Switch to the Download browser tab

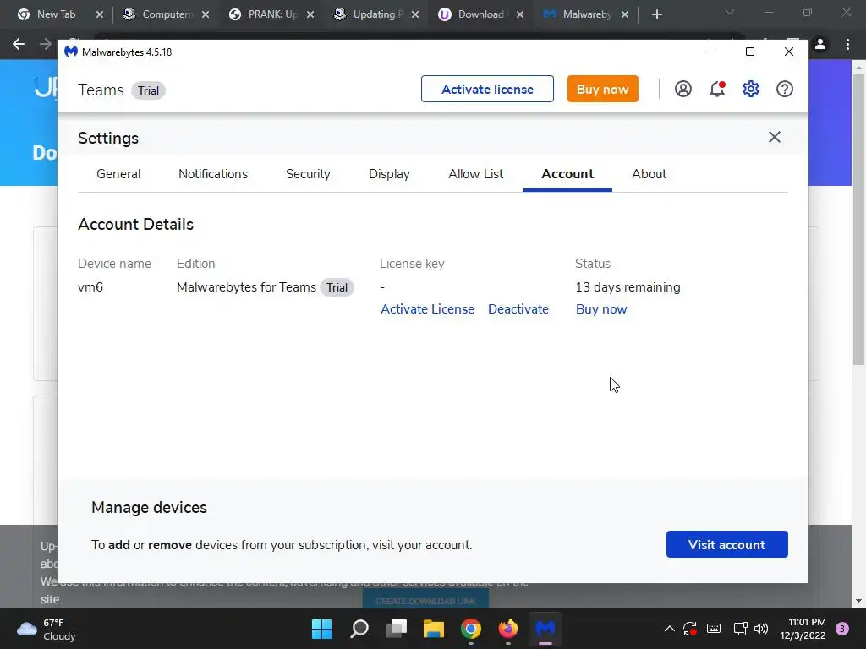(x=480, y=14)
